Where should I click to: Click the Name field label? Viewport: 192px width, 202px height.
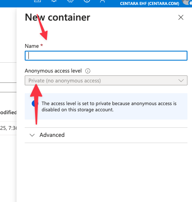tap(32, 46)
